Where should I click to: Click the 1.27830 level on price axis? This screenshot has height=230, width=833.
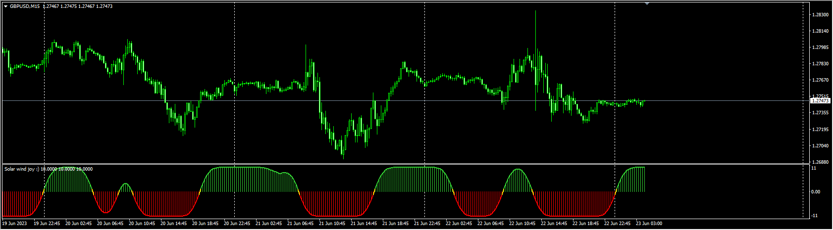(x=820, y=64)
